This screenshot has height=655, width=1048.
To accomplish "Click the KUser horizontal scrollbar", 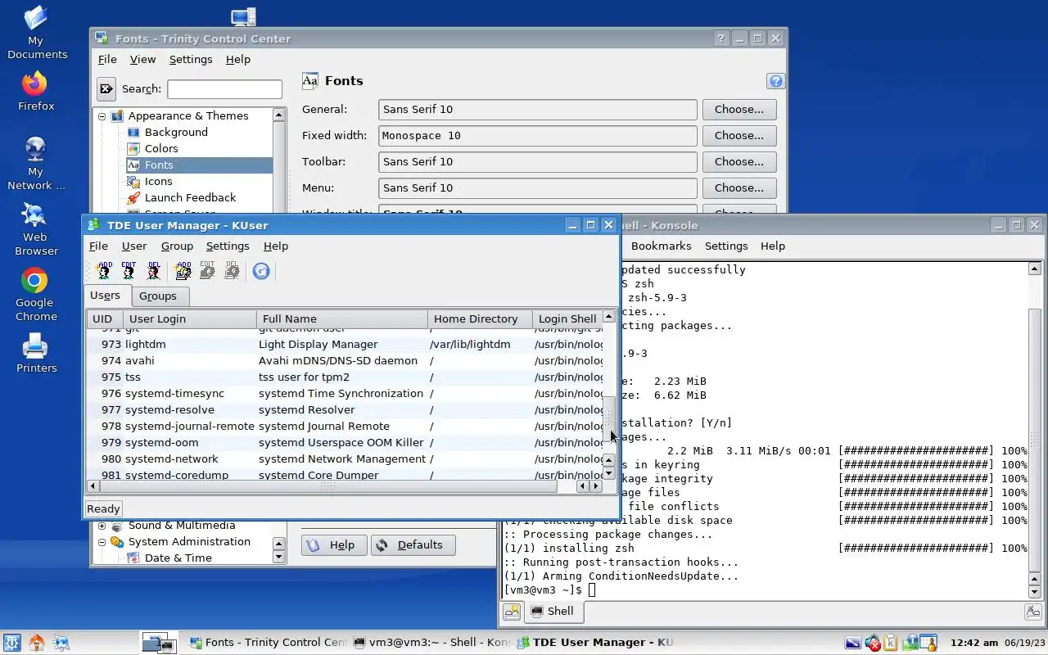I will 327,486.
